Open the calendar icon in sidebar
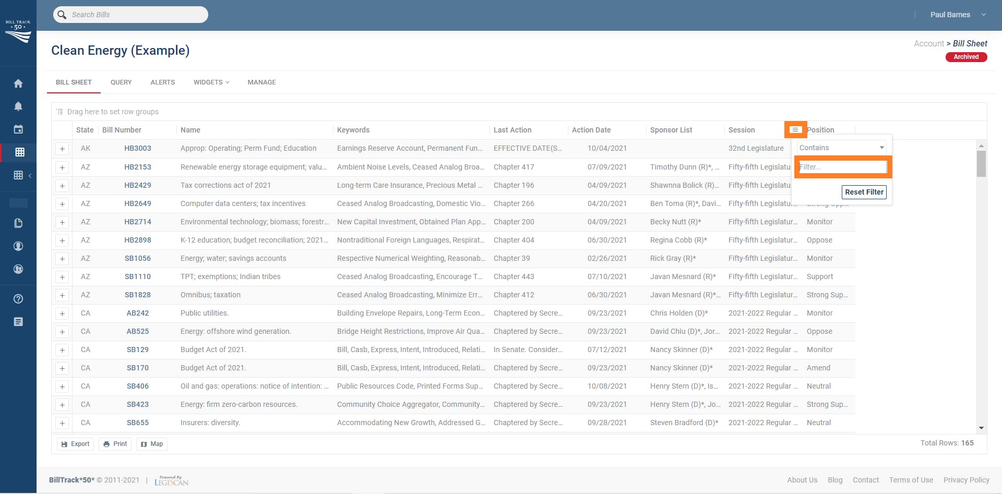 pyautogui.click(x=18, y=129)
